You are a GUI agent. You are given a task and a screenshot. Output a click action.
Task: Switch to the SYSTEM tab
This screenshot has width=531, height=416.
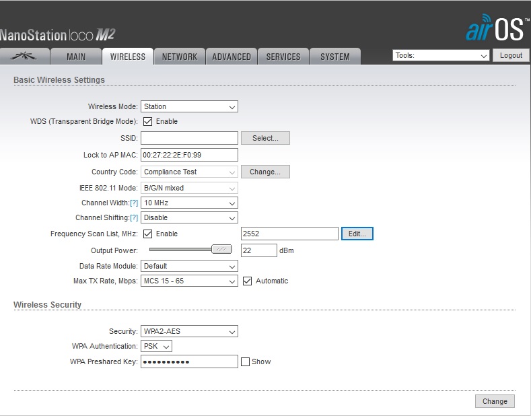click(334, 57)
